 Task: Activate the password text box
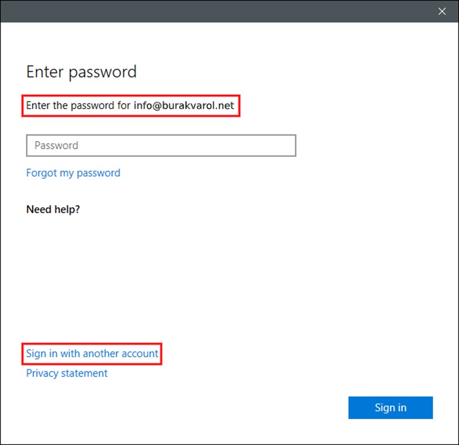point(161,145)
